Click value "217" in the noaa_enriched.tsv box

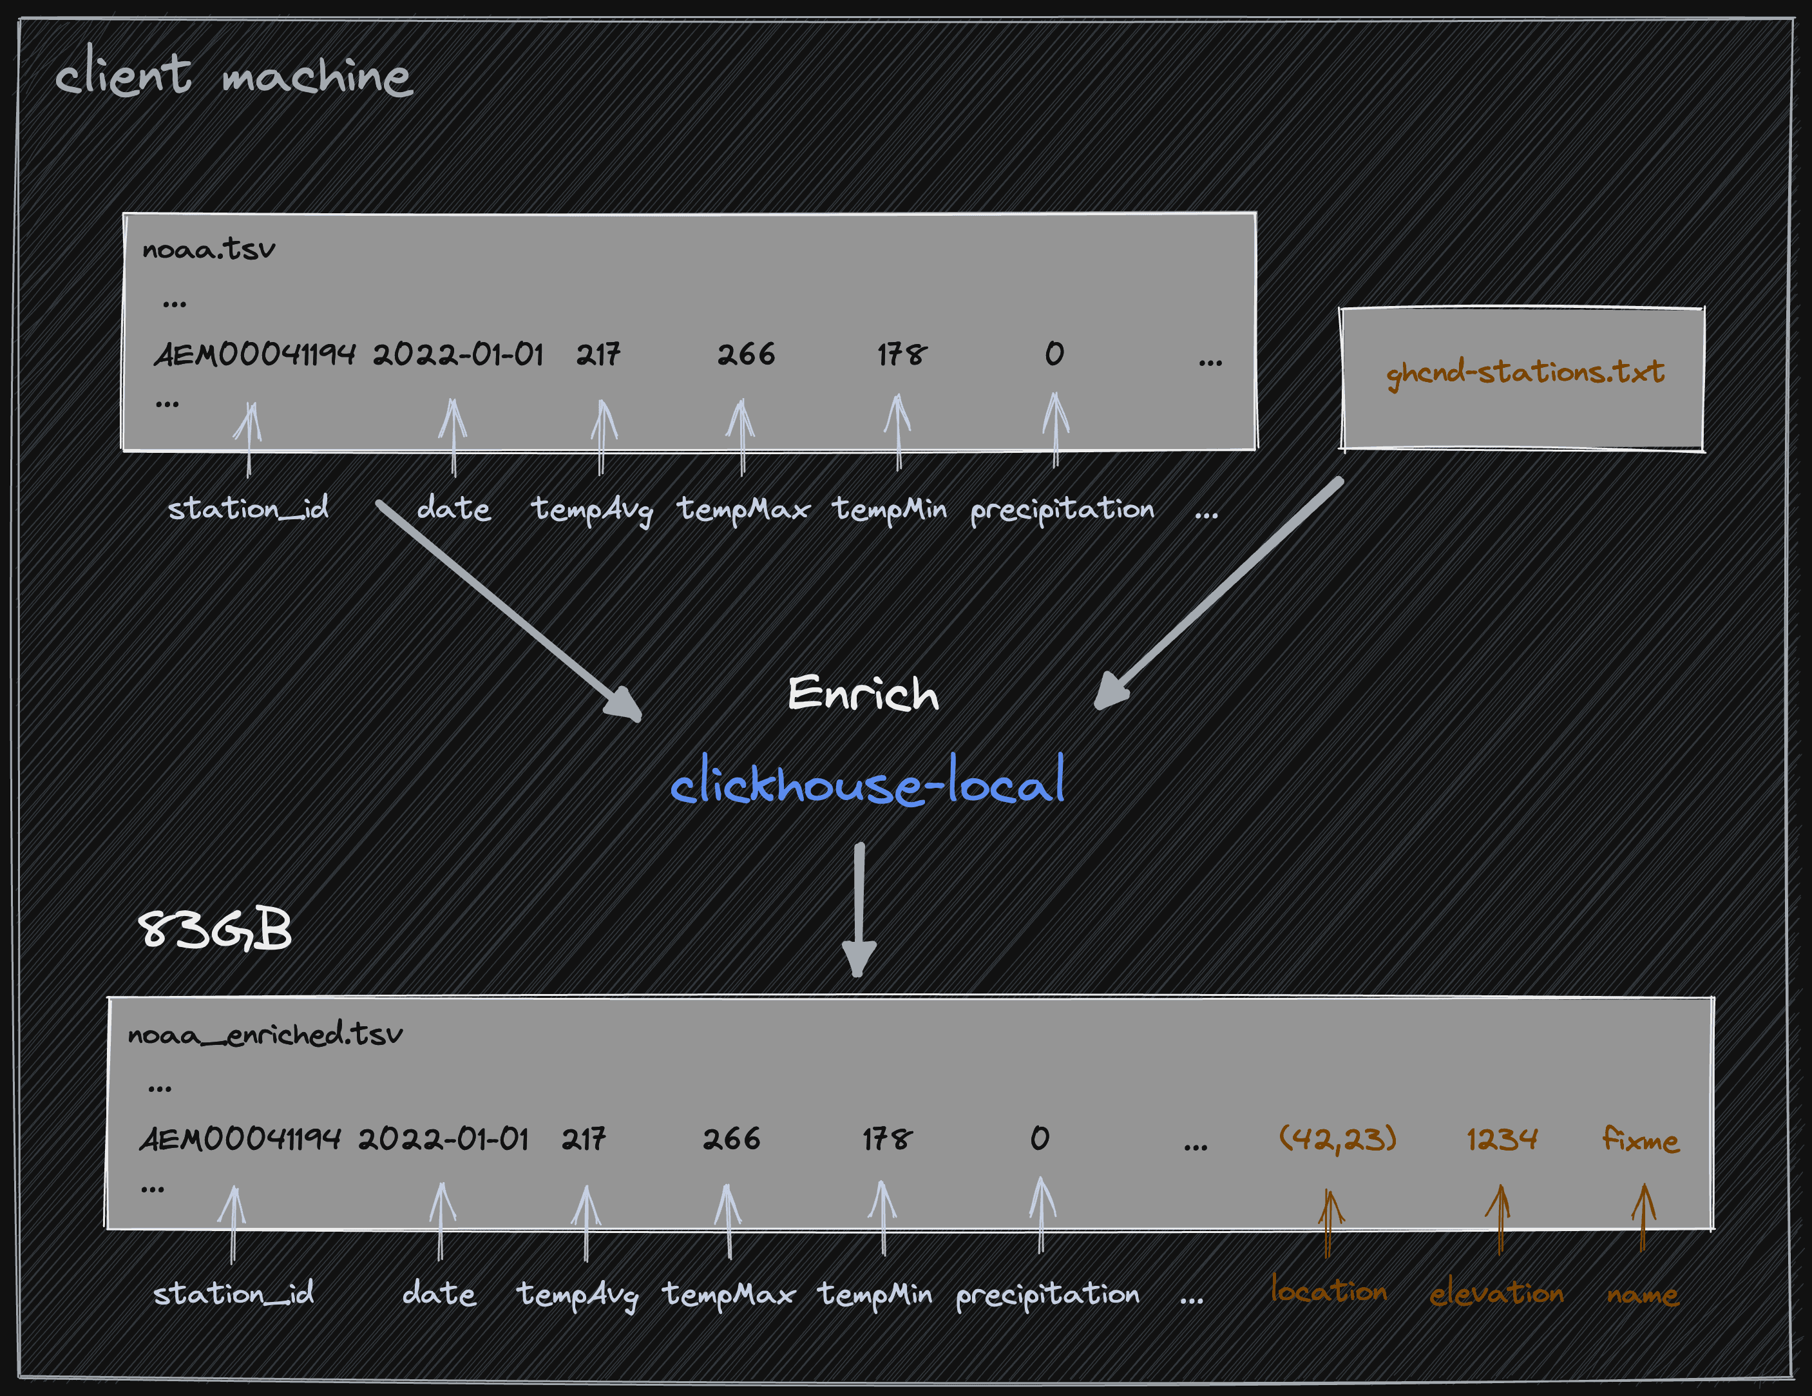pos(583,1139)
